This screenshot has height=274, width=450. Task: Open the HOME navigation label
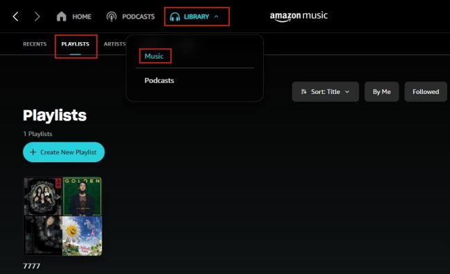(x=82, y=17)
